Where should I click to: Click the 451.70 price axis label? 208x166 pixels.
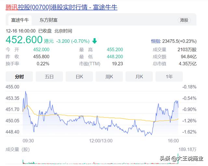pyautogui.click(x=12, y=109)
